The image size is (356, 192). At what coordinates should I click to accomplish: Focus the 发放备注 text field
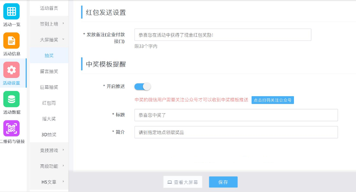(223, 35)
